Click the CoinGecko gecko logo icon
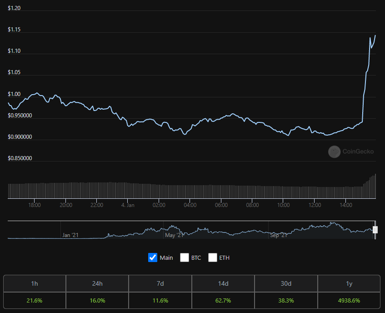Viewport: 385px width, 313px height. click(334, 151)
